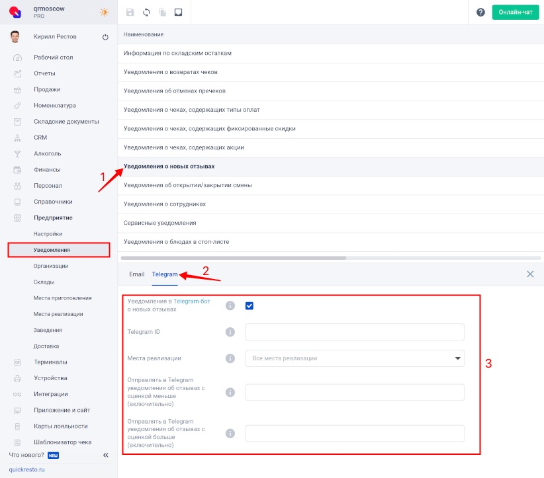Image resolution: width=544 pixels, height=478 pixels.
Task: Click the Рабочий стол sidebar icon
Action: [x=17, y=58]
